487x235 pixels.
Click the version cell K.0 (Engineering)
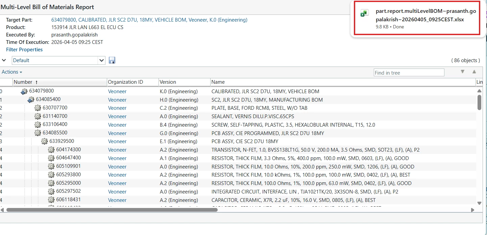179,92
